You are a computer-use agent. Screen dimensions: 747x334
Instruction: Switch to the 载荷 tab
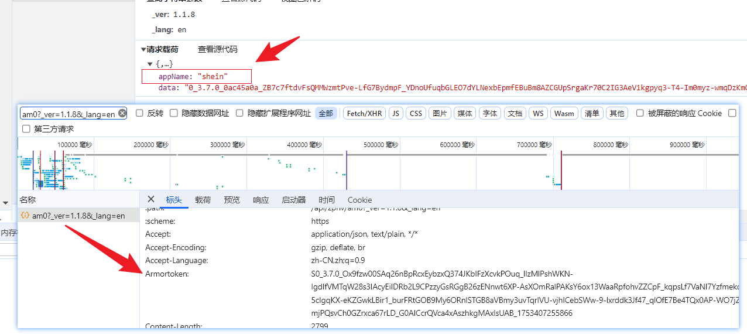[203, 200]
